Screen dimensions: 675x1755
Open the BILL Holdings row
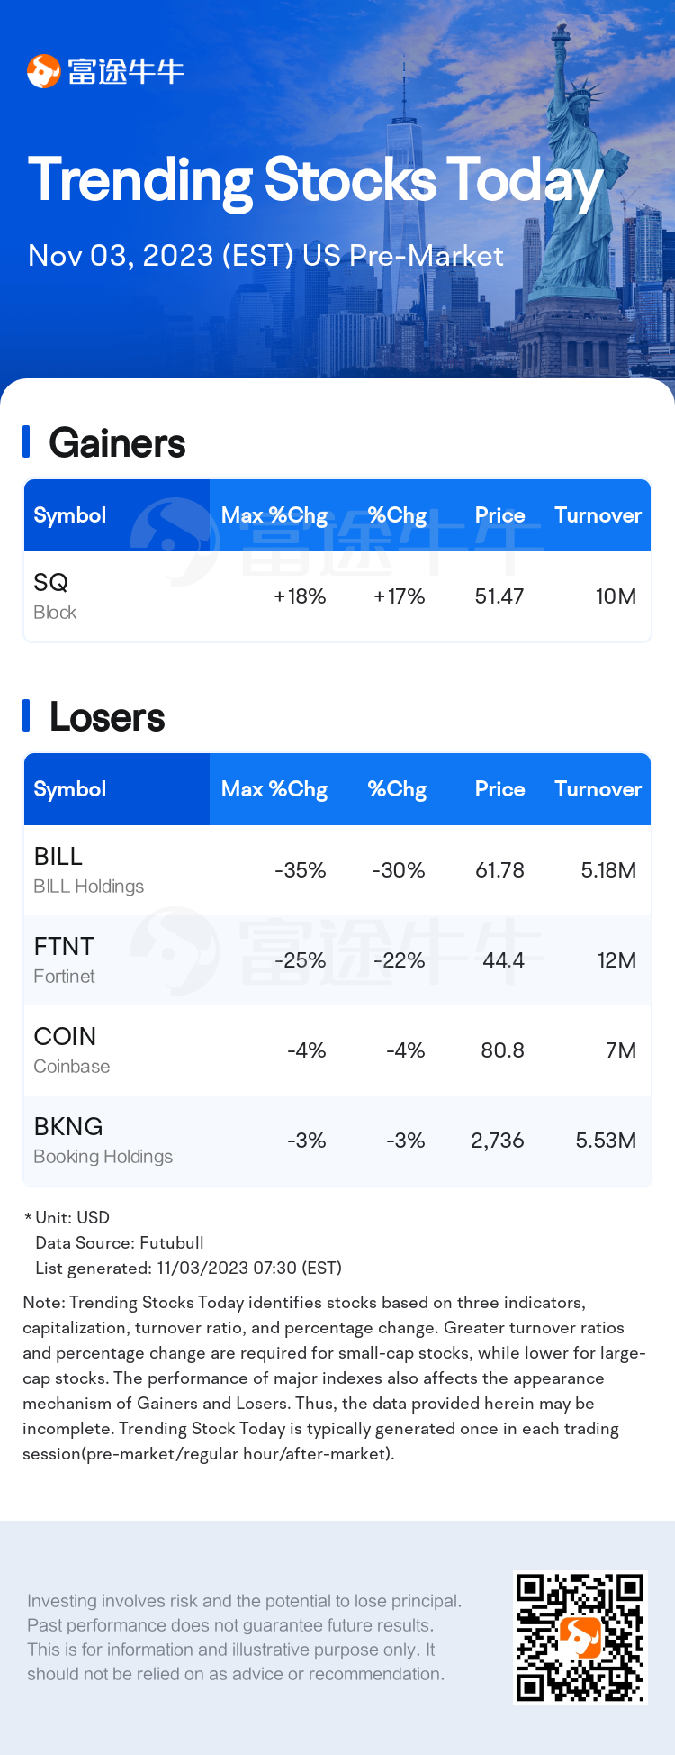(x=337, y=870)
